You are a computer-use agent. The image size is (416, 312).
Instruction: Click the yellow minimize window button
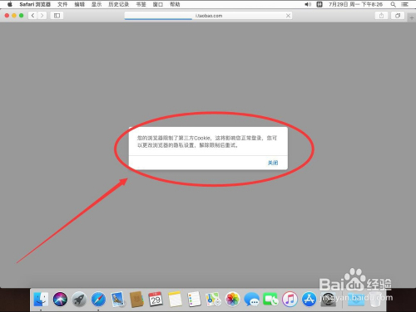pyautogui.click(x=14, y=16)
